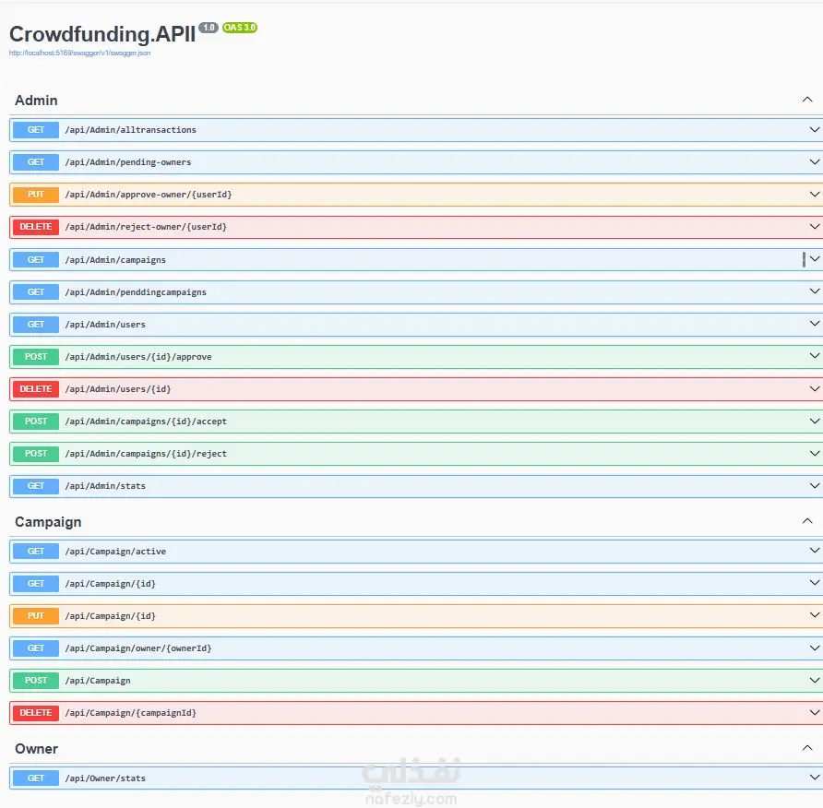Expand arrow on /api/Admin/campaigns row
Viewport: 823px width, 808px height.
[x=814, y=259]
